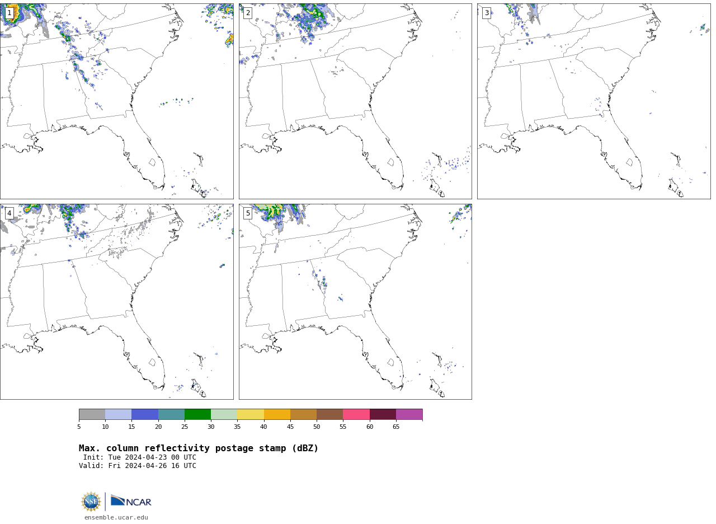Click the purple 65+ dBZ swatch
Screen dimensions: 716x524
(x=409, y=414)
